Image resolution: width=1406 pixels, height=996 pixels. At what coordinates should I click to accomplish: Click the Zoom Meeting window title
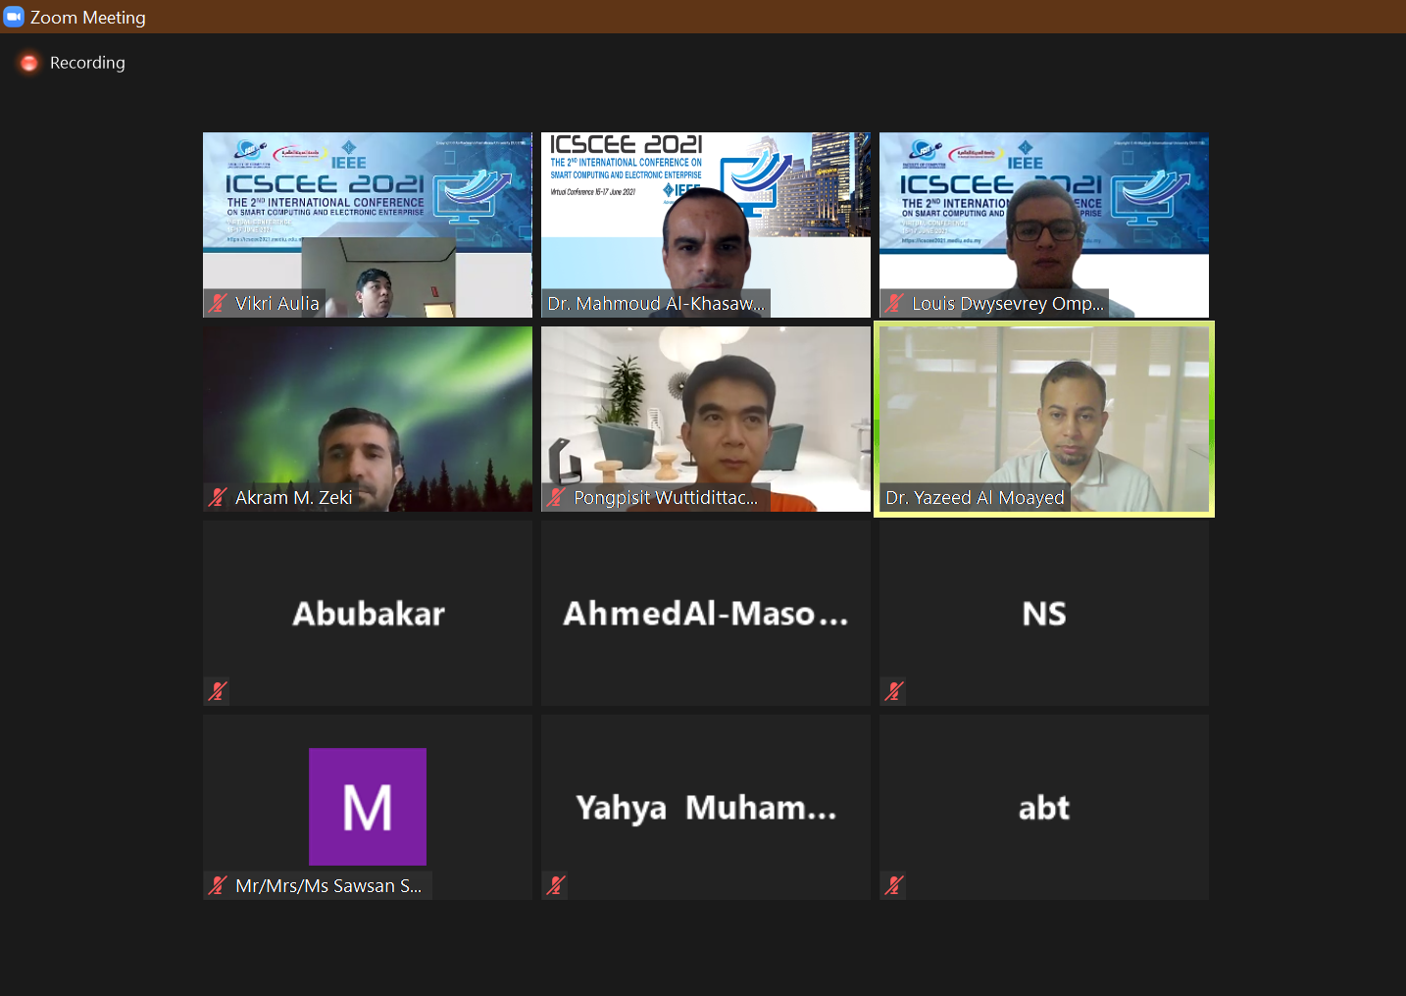(88, 18)
